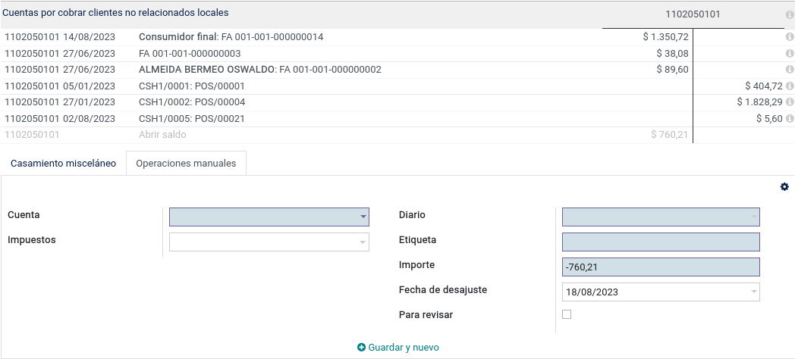Expand the Cuenta dropdown

(269, 217)
